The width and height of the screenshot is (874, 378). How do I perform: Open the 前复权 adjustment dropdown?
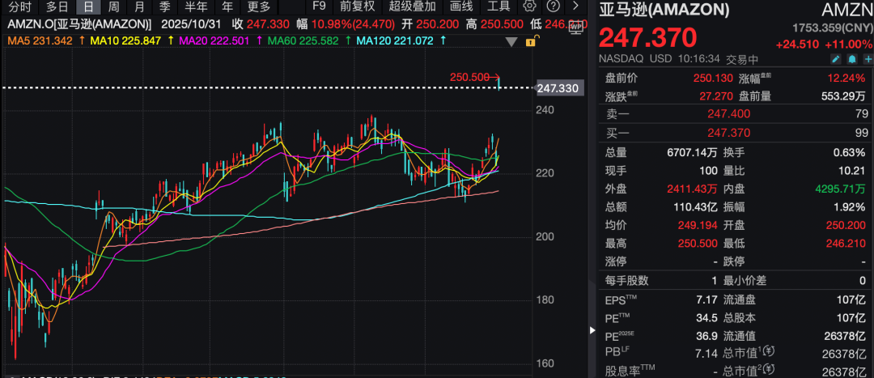point(357,6)
